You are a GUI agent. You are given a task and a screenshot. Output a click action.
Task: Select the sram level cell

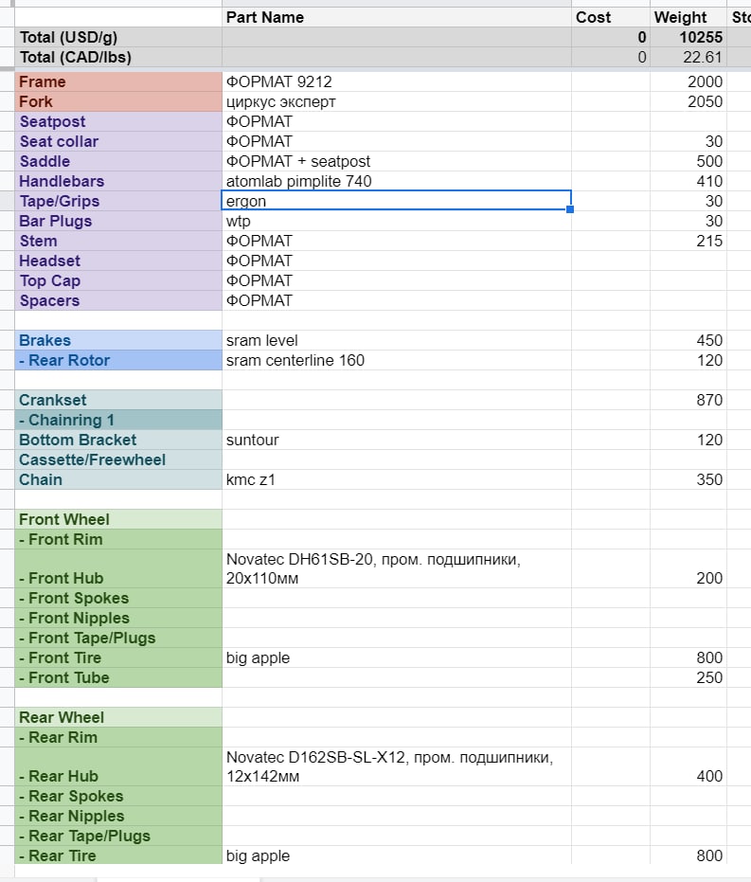tap(396, 340)
